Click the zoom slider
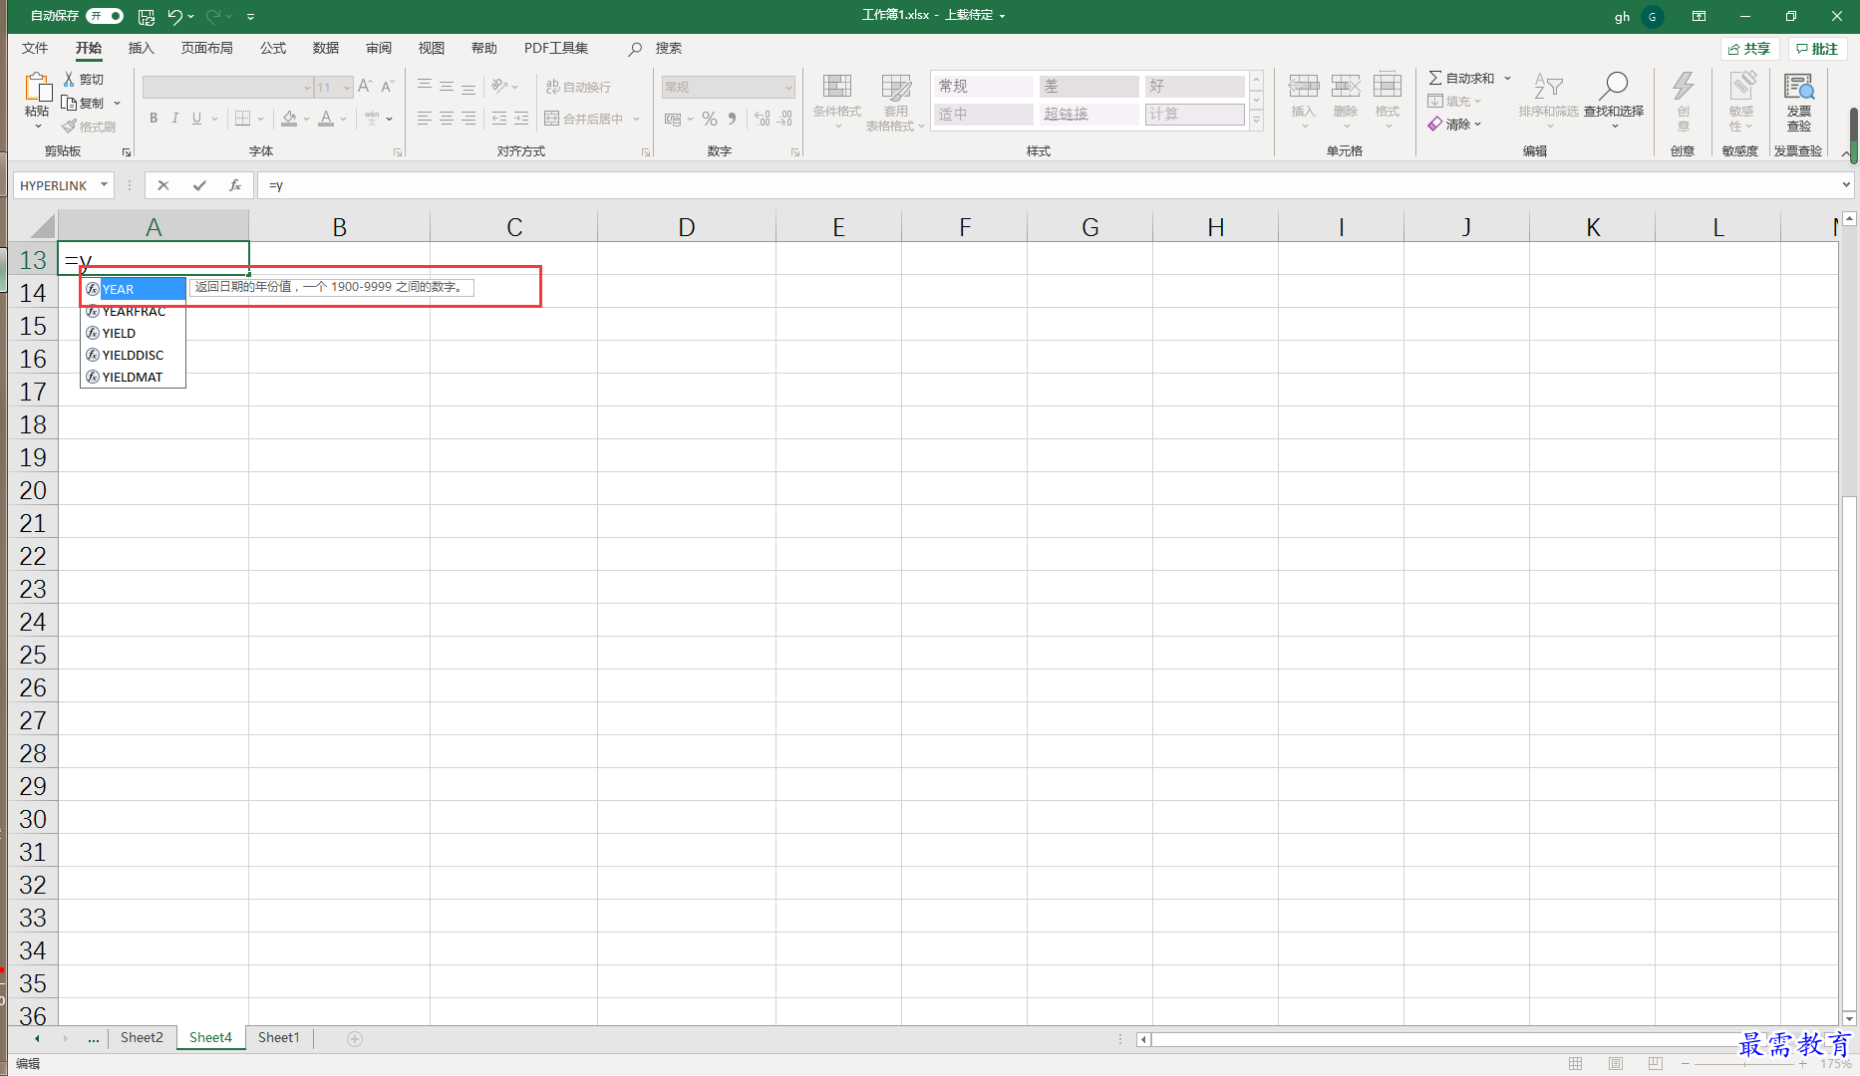 click(x=1744, y=1064)
